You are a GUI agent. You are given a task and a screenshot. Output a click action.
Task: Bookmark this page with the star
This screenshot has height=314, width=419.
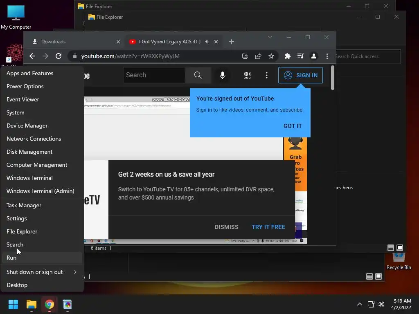[271, 56]
